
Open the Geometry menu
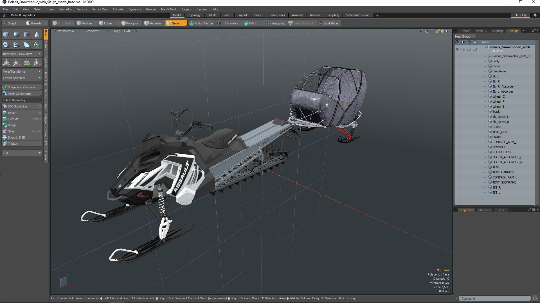pyautogui.click(x=65, y=9)
